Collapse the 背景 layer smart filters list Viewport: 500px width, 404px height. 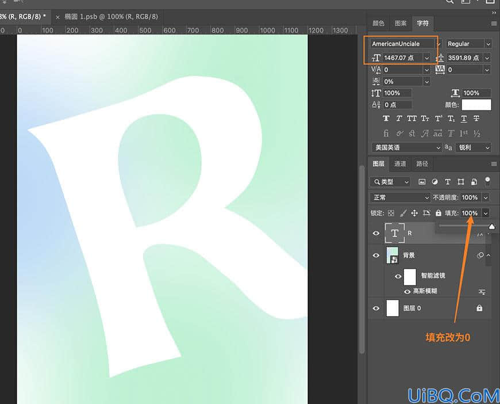[x=488, y=255]
